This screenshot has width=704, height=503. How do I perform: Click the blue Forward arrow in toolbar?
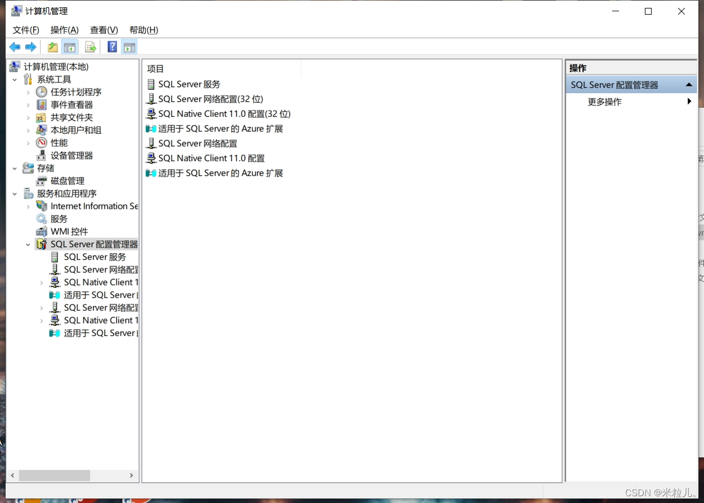(31, 47)
